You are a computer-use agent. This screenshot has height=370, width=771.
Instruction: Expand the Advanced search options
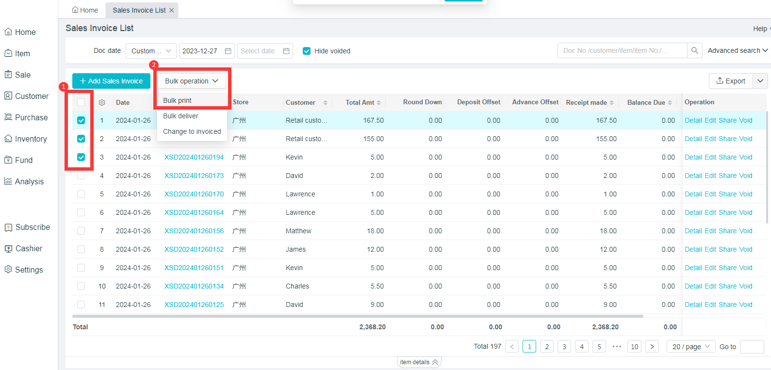tap(737, 50)
